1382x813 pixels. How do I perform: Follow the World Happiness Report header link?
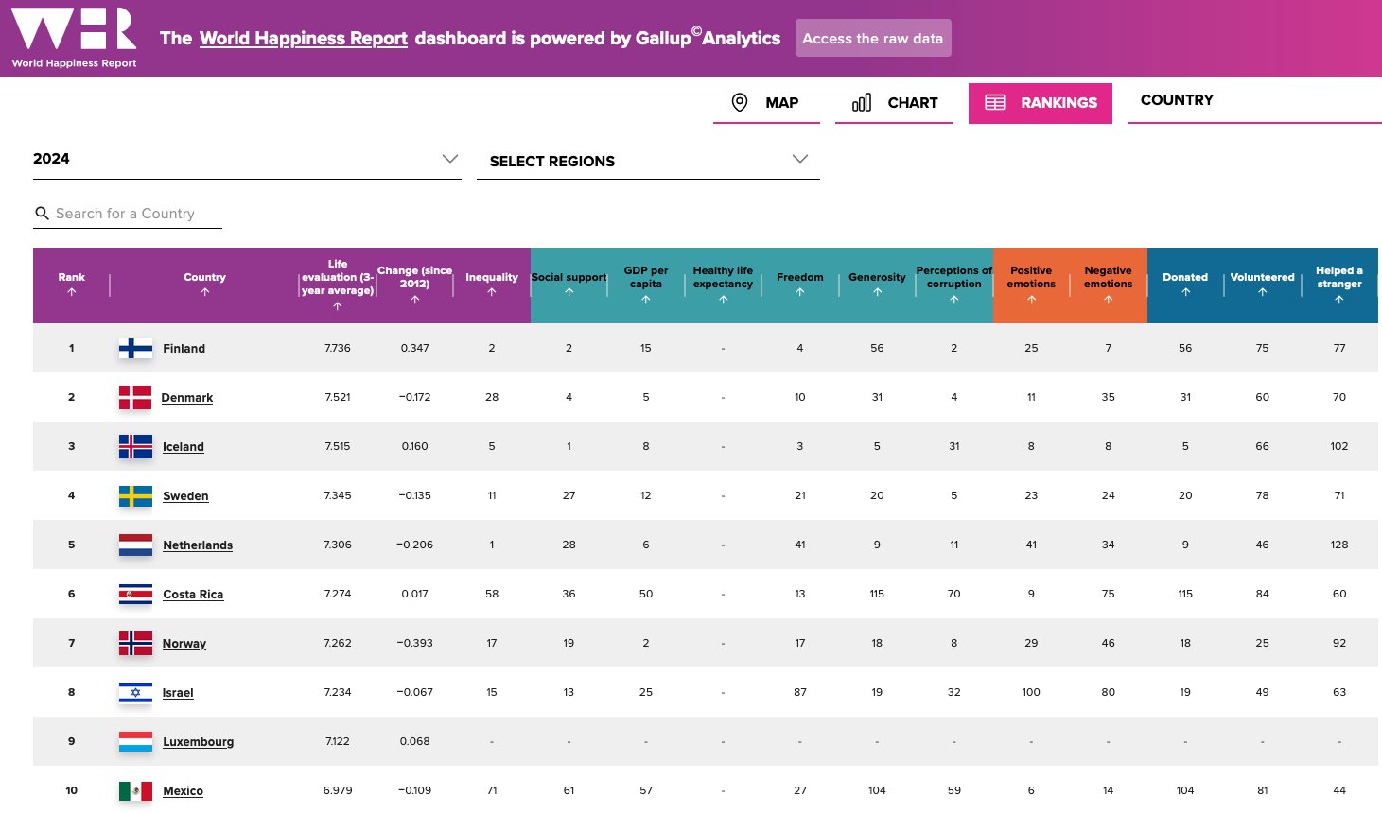point(303,39)
